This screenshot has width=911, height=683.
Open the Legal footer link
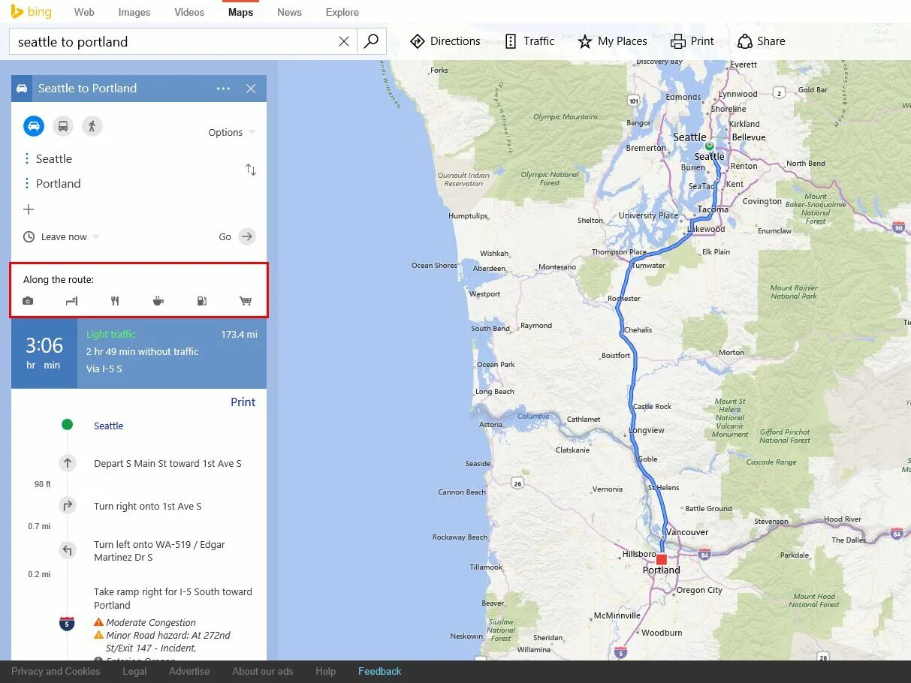[134, 671]
